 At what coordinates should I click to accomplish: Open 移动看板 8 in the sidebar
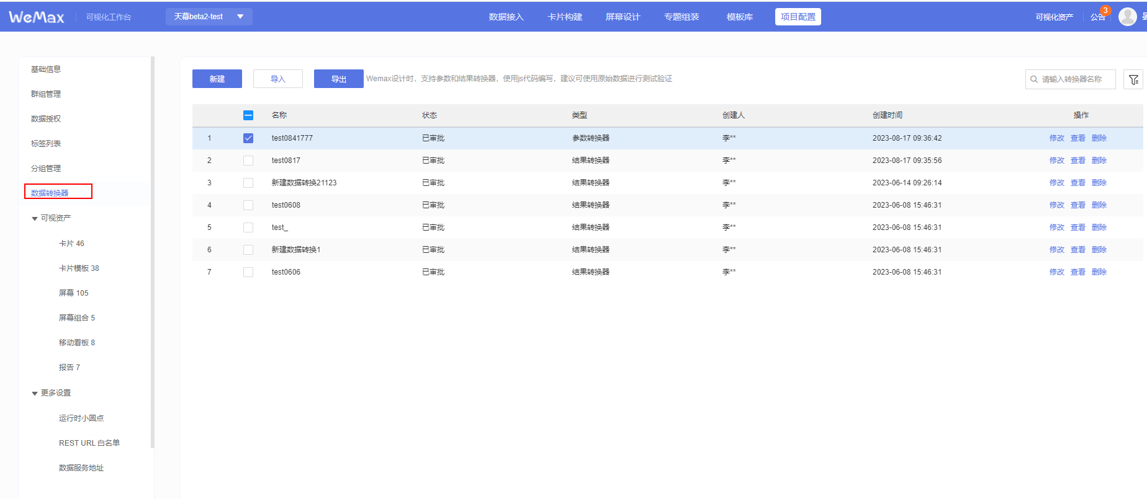coord(77,343)
